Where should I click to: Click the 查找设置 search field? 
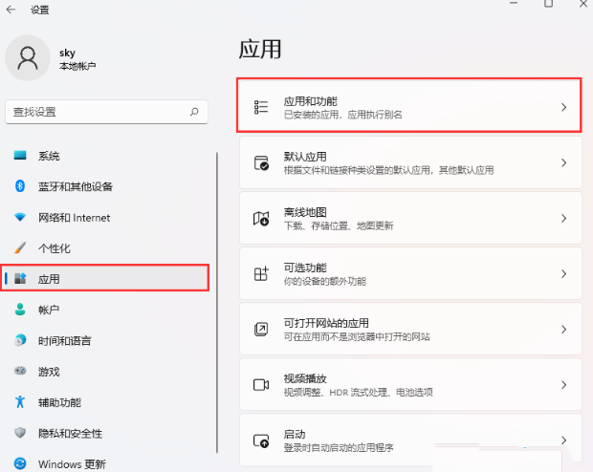[107, 112]
